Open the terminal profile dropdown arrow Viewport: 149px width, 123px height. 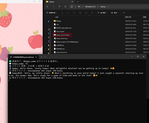45,57
